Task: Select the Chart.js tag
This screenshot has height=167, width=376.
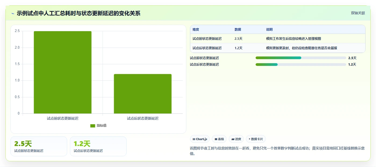Action: (x=200, y=139)
